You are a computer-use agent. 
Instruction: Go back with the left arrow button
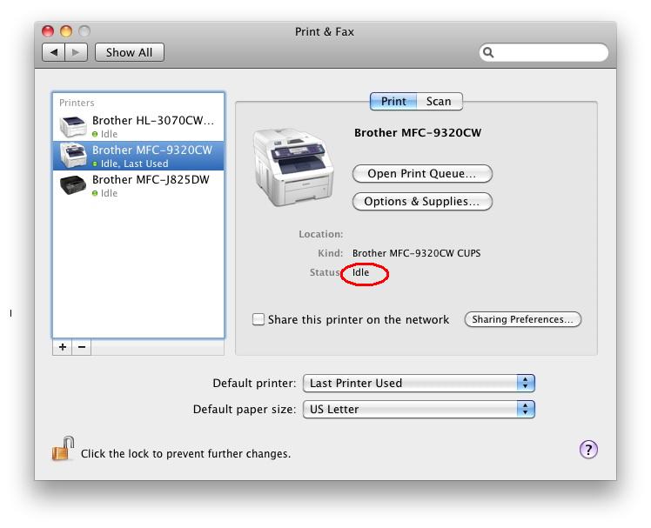54,52
